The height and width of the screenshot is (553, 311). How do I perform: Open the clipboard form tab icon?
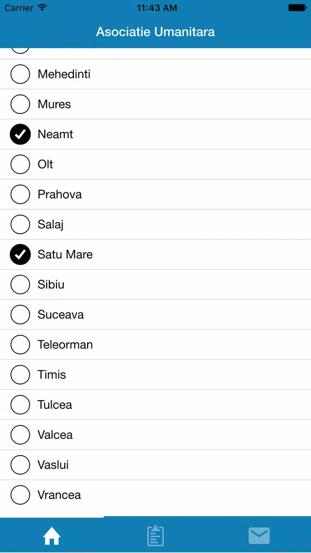point(156,535)
